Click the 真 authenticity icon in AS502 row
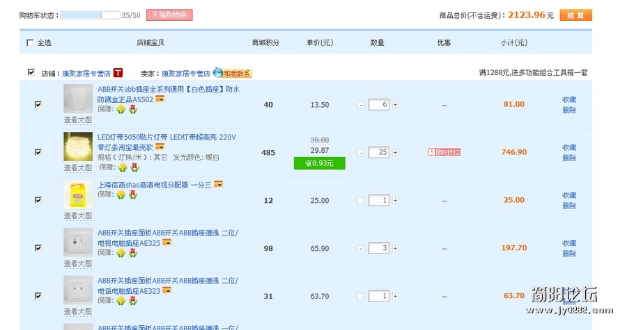The height and width of the screenshot is (330, 627). (133, 109)
